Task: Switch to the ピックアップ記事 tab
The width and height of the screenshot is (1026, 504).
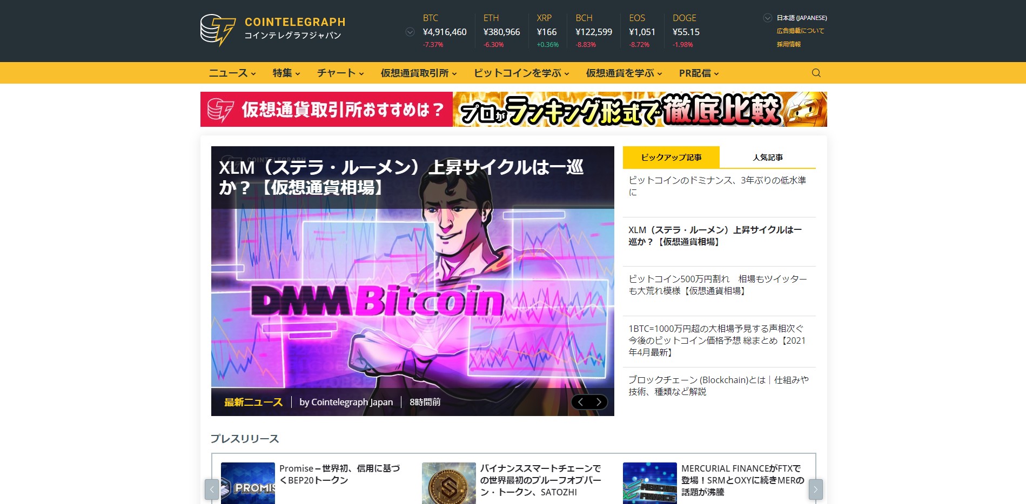Action: pyautogui.click(x=671, y=157)
